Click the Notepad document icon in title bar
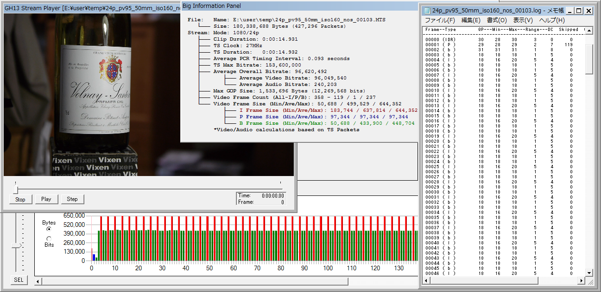Screen dimensions: 601x292 [427, 11]
